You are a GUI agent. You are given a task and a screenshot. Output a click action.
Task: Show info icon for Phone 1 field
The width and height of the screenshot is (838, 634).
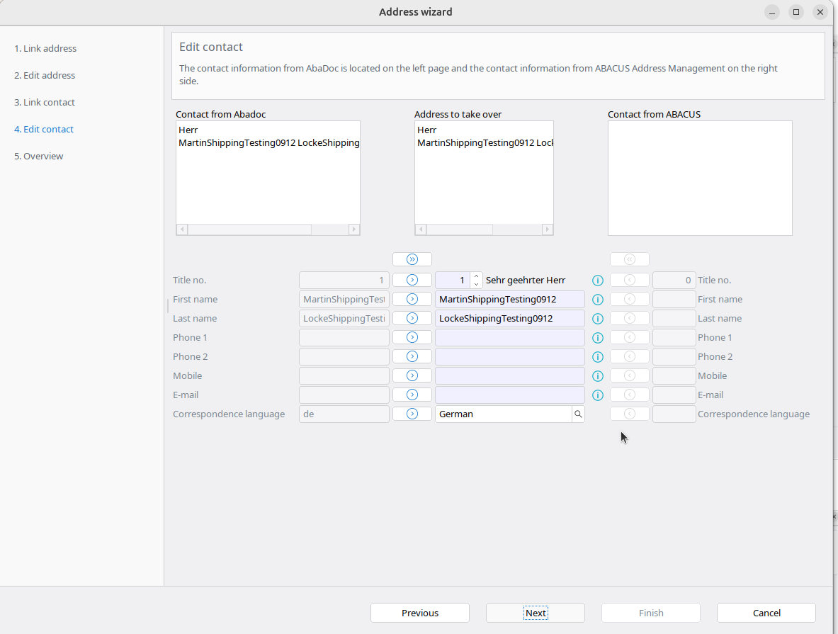point(597,338)
